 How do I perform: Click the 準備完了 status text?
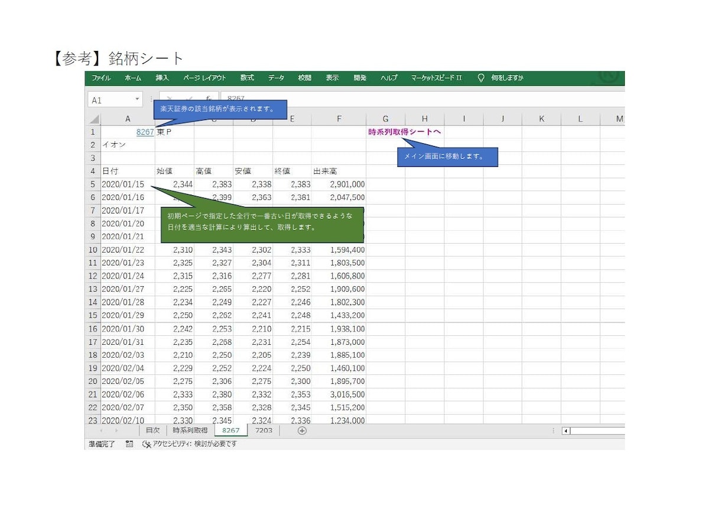102,444
